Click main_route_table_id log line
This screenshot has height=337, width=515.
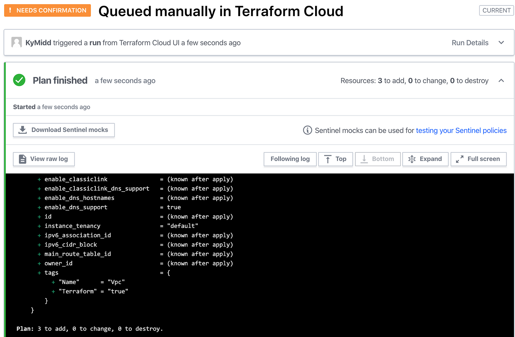(x=135, y=254)
